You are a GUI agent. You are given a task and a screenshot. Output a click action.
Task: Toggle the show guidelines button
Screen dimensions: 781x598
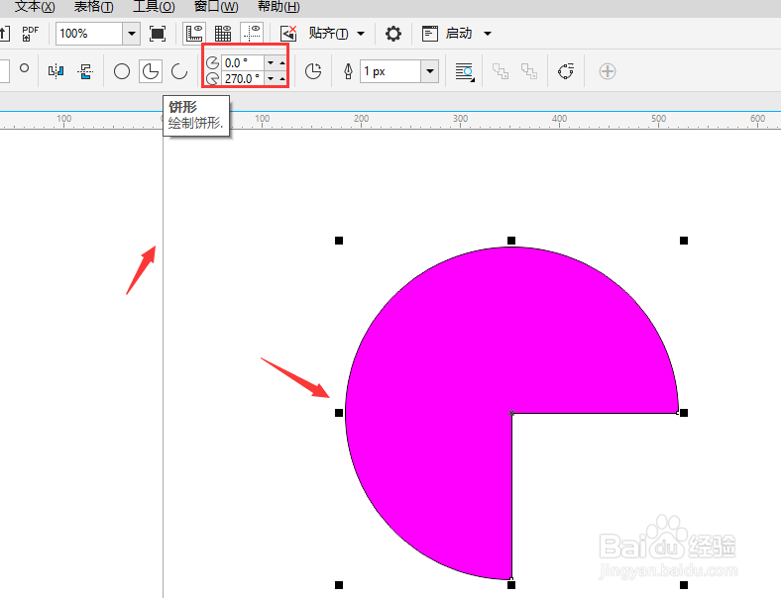coord(252,34)
